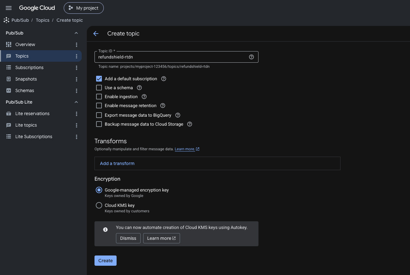Viewport: 410px width, 275px height.
Task: Show help for Backup message data to Cloud Storage
Action: tap(190, 124)
